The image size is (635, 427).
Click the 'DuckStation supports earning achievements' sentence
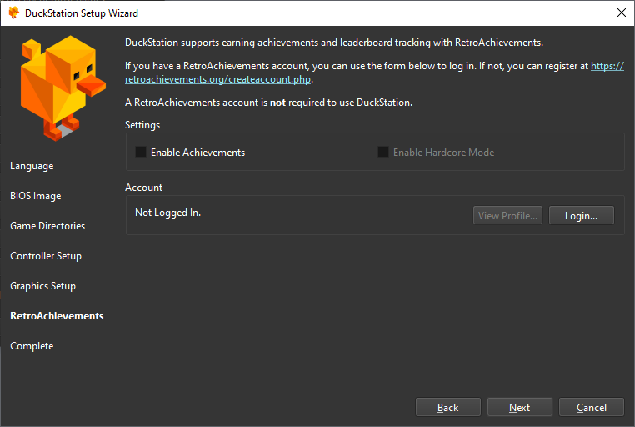point(334,43)
